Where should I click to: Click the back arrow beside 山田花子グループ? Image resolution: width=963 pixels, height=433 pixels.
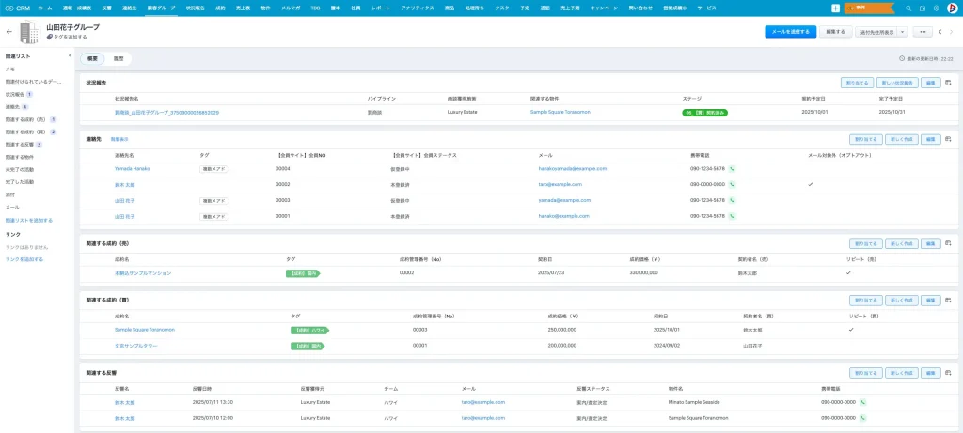point(9,31)
